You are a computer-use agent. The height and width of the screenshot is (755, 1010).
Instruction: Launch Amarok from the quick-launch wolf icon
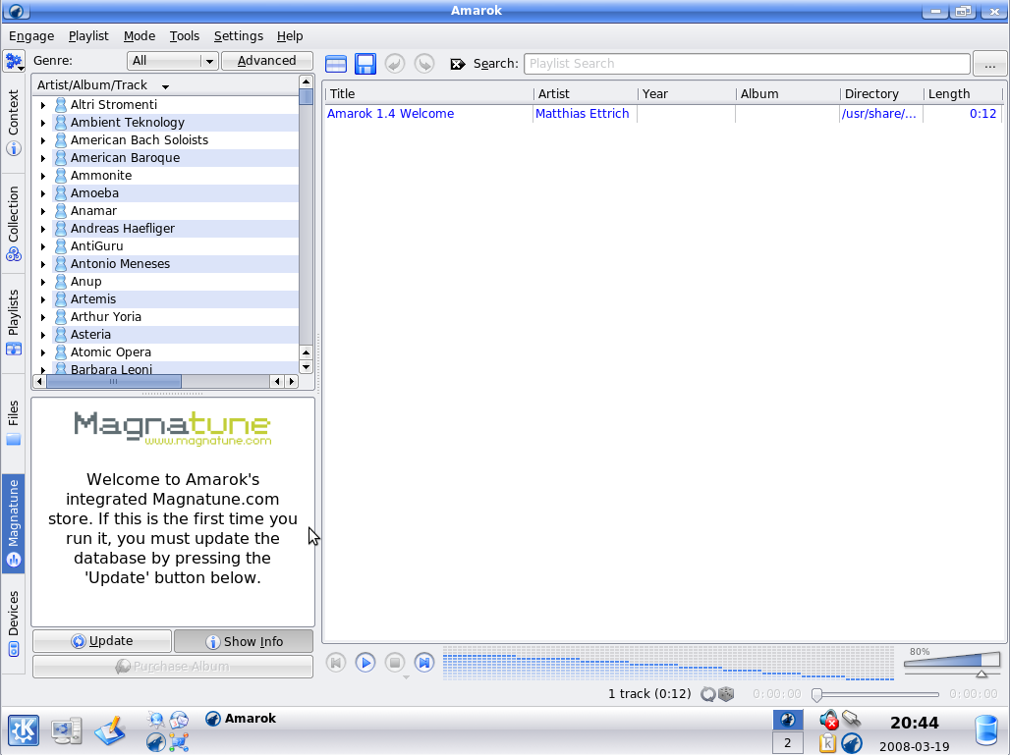pyautogui.click(x=156, y=742)
